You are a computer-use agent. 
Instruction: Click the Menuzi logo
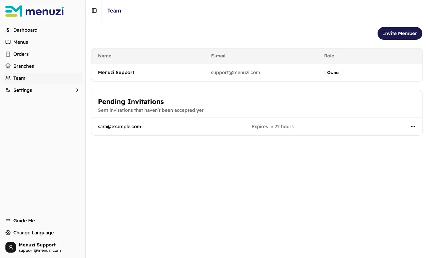coord(35,11)
